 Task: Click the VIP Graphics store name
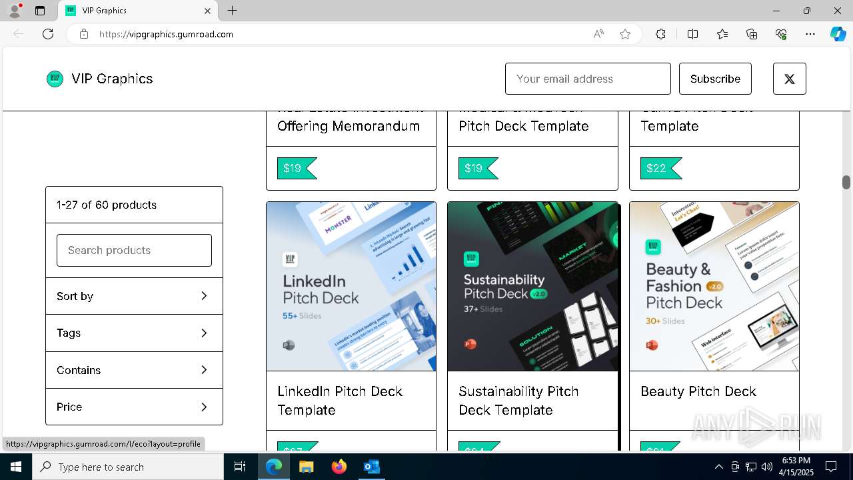112,79
